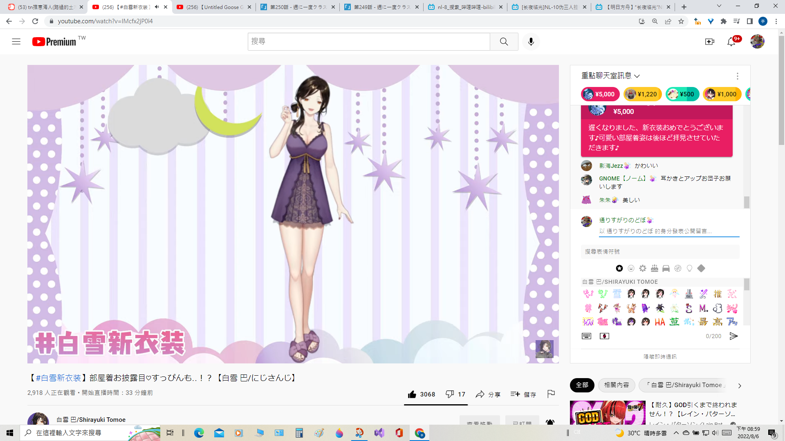This screenshot has width=785, height=441.
Task: Open the ¥500 Super Chat chip
Action: click(x=682, y=94)
